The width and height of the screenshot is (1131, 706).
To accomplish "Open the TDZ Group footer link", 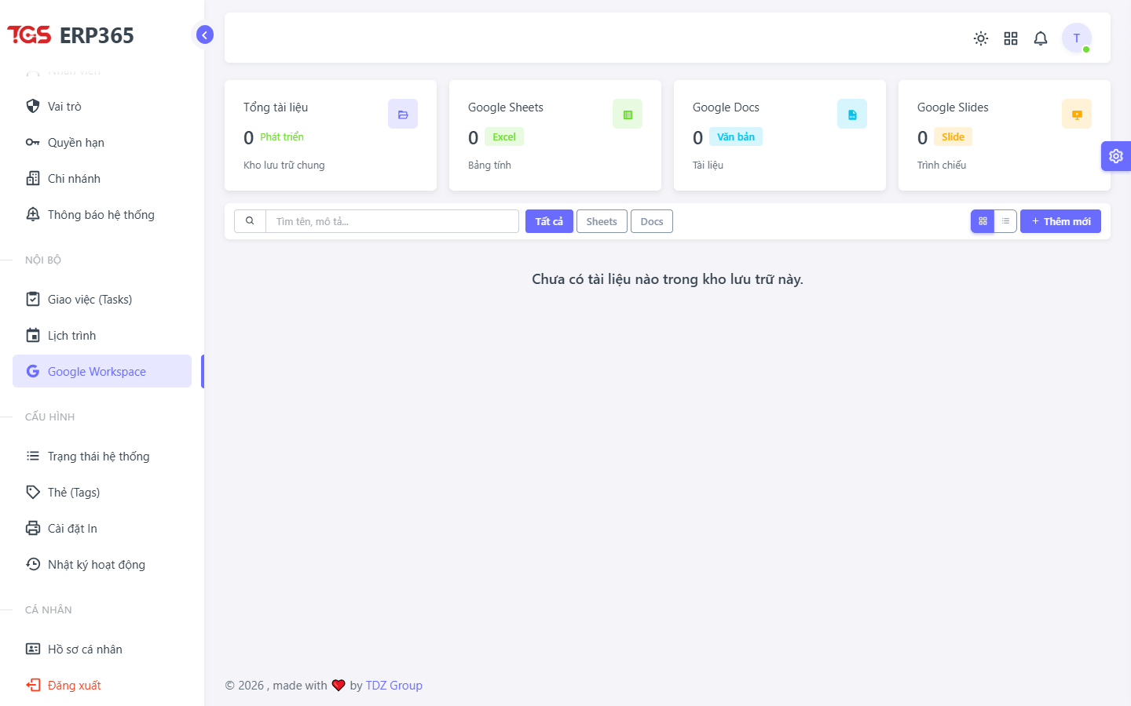I will (x=394, y=685).
